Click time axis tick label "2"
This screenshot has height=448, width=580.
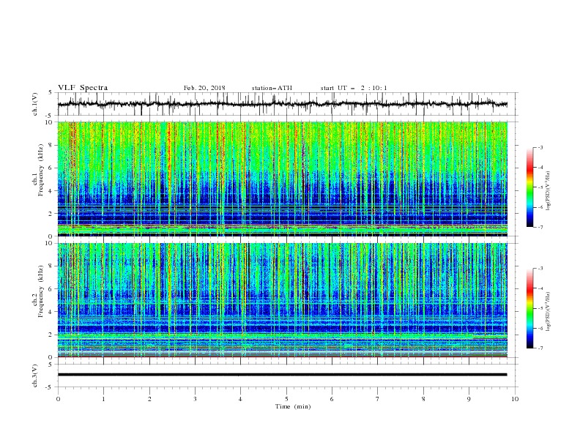(149, 399)
